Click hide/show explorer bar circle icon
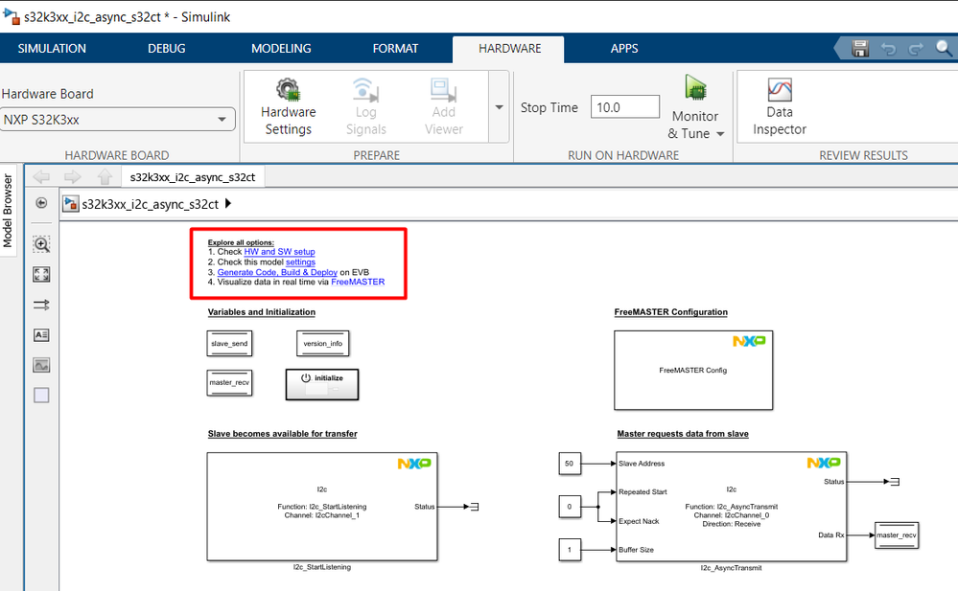958x591 pixels. pos(41,203)
